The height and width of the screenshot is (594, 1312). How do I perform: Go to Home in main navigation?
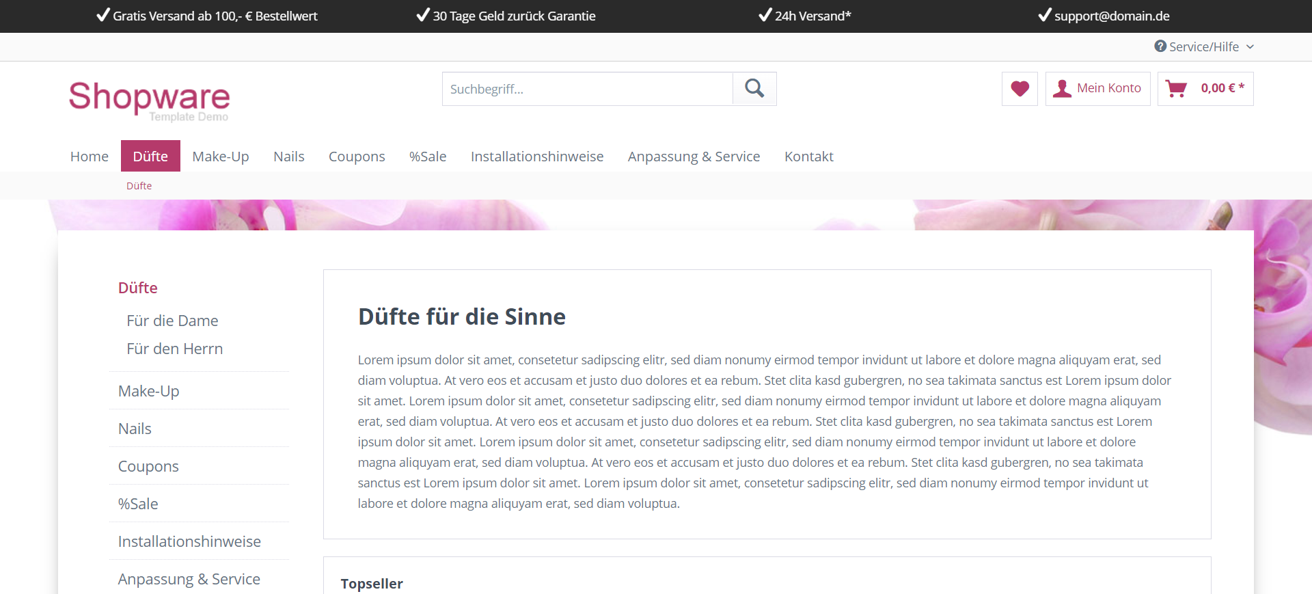(x=90, y=156)
